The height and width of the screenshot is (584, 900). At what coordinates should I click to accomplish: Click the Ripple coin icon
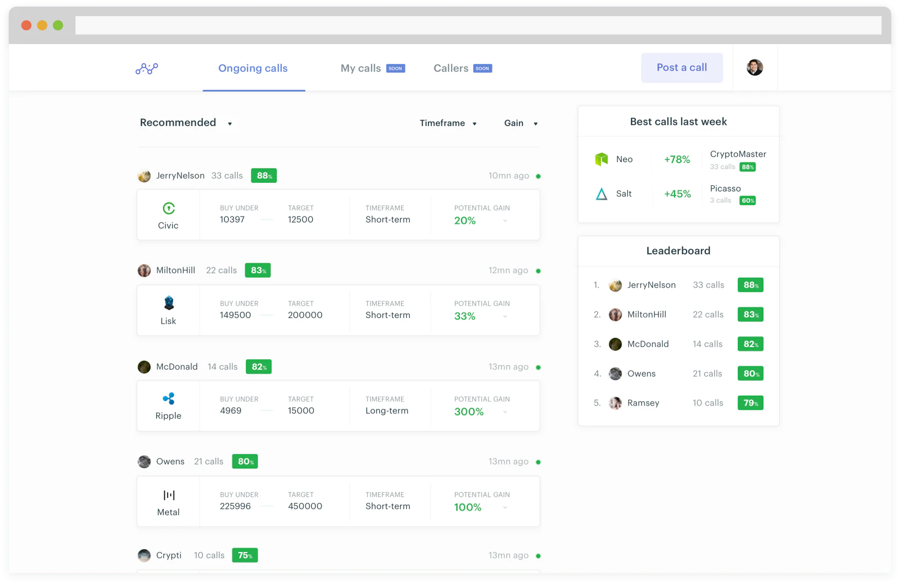point(169,398)
